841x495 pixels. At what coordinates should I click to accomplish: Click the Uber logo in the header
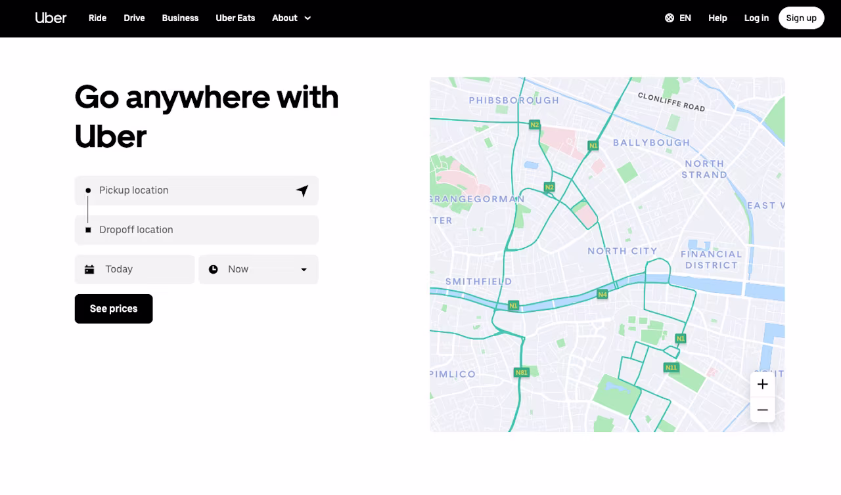(x=51, y=18)
